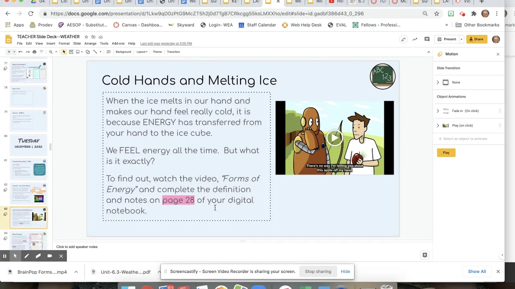
Task: Open the Present options dropdown arrow
Action: pyautogui.click(x=461, y=39)
